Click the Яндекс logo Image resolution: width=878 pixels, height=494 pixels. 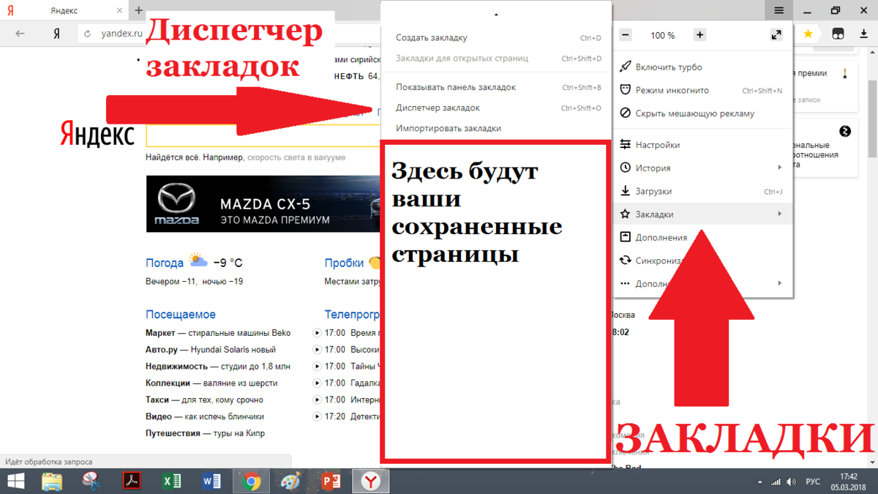click(x=97, y=135)
